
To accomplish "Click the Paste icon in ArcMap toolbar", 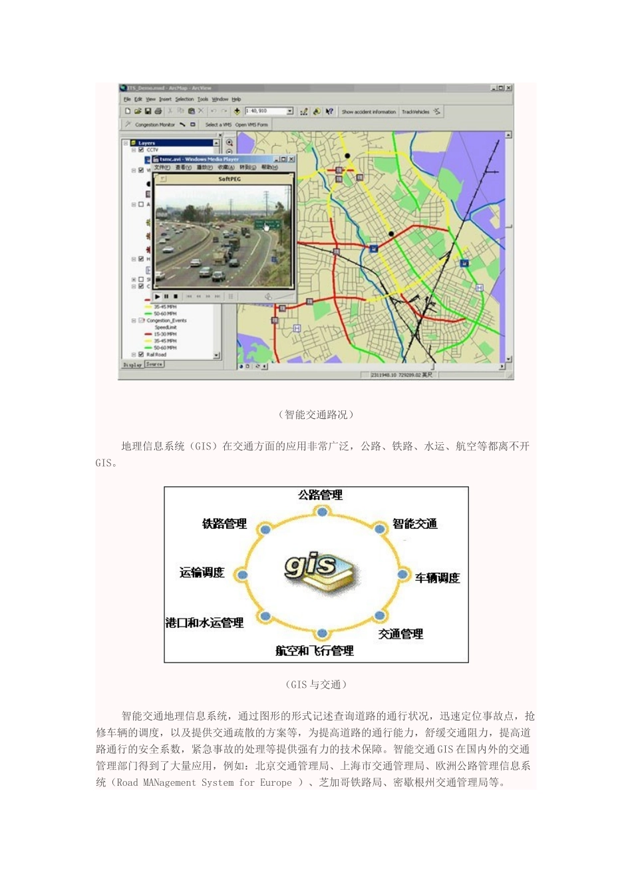I will click(191, 111).
